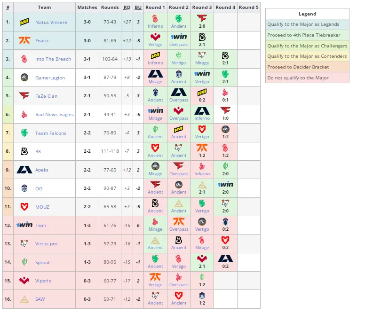Open the Sprout team name link
This screenshot has width=373, height=313.
pyautogui.click(x=42, y=262)
